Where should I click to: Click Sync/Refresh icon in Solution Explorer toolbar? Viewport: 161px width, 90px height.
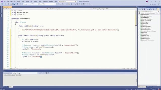pyautogui.click(x=150, y=9)
